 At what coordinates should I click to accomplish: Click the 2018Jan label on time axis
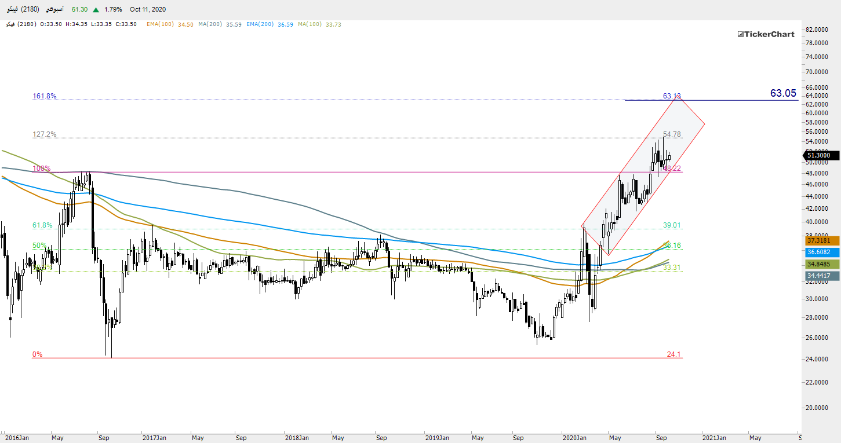[296, 438]
